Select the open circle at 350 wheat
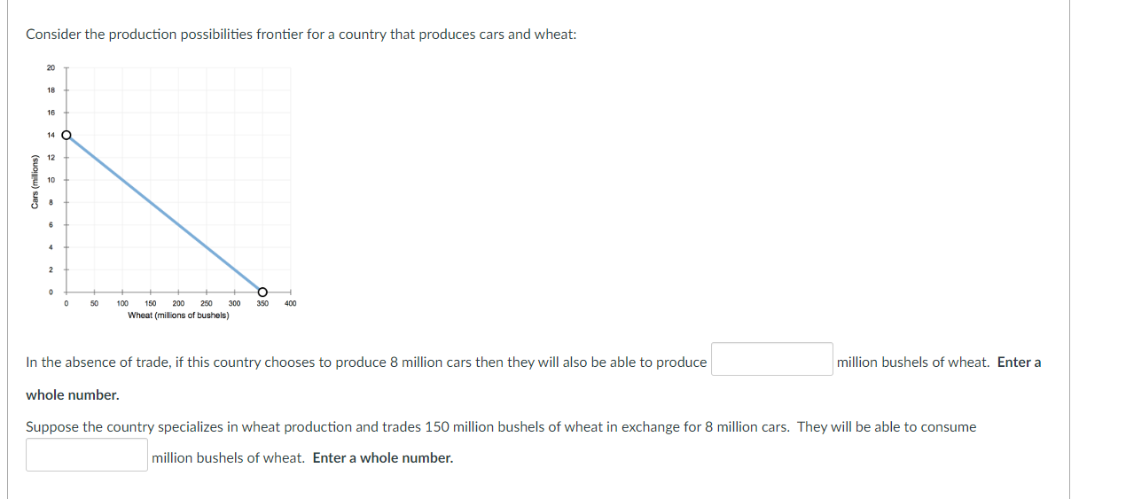The width and height of the screenshot is (1126, 499). pyautogui.click(x=262, y=291)
